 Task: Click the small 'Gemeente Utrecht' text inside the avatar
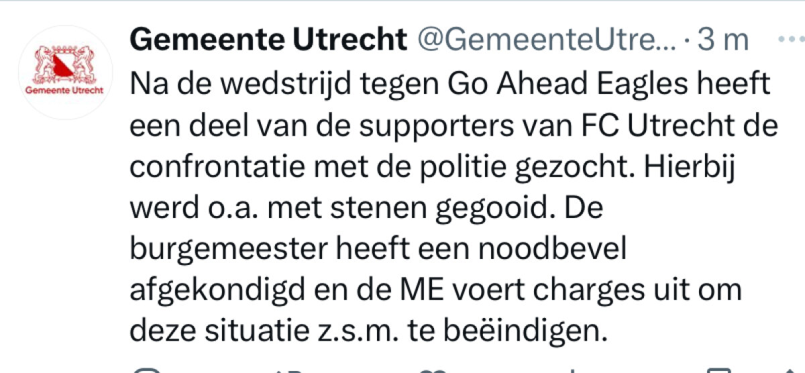(x=66, y=89)
